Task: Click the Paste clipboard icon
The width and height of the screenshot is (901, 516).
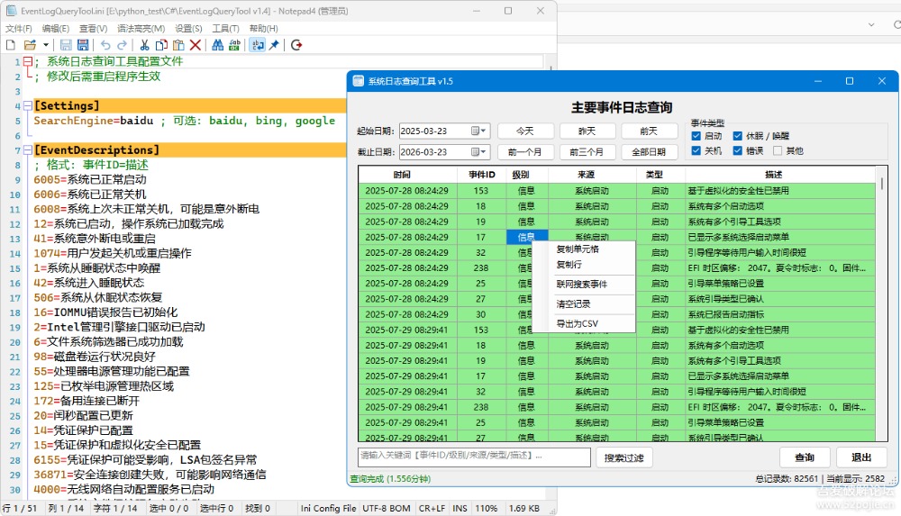Action: pyautogui.click(x=178, y=45)
